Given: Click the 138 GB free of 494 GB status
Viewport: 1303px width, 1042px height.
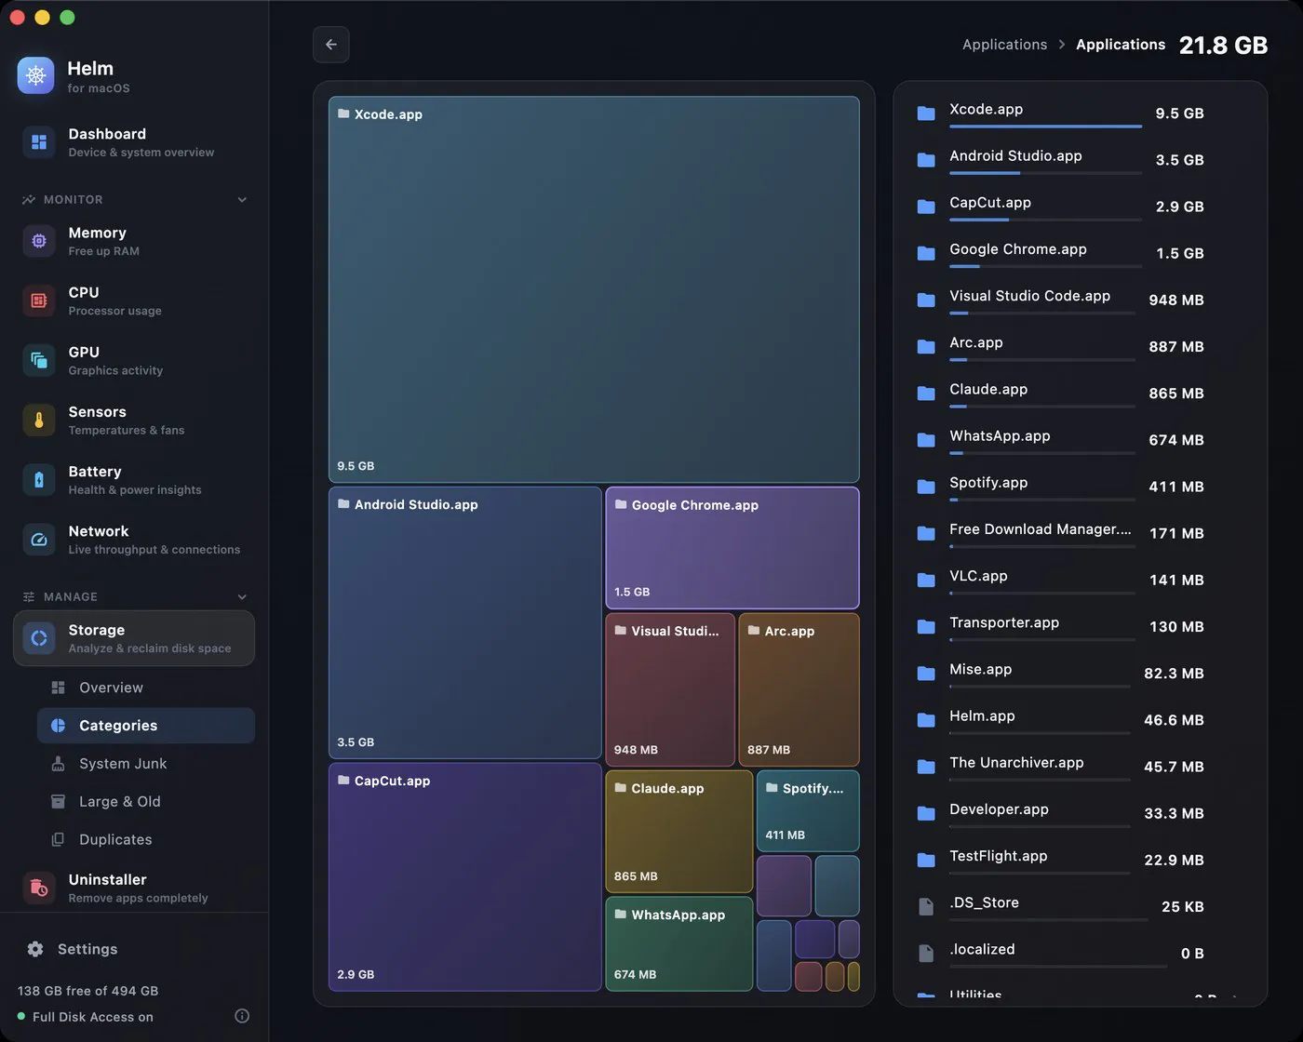Looking at the screenshot, I should click(x=87, y=991).
